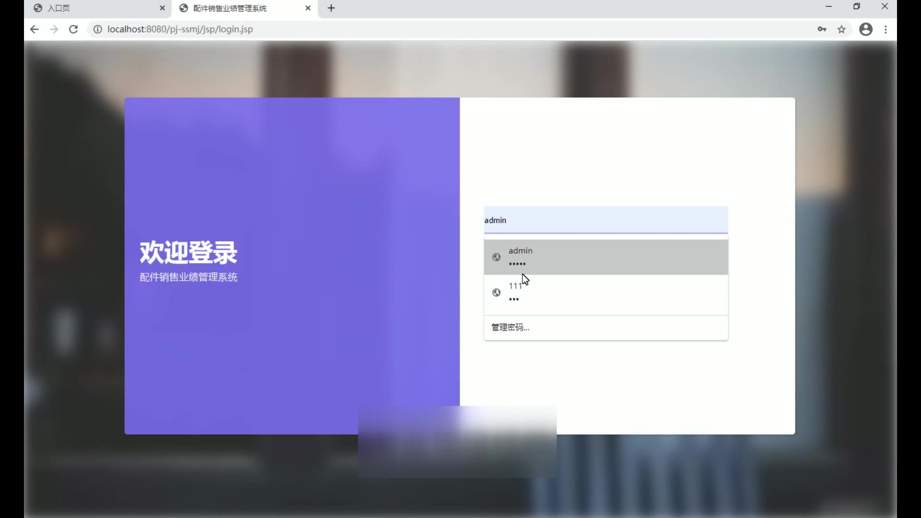Open 管理密码... in autofill list
921x518 pixels.
coord(510,328)
